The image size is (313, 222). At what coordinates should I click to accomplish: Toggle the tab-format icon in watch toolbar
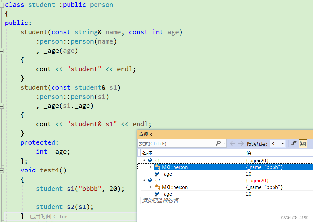point(303,144)
